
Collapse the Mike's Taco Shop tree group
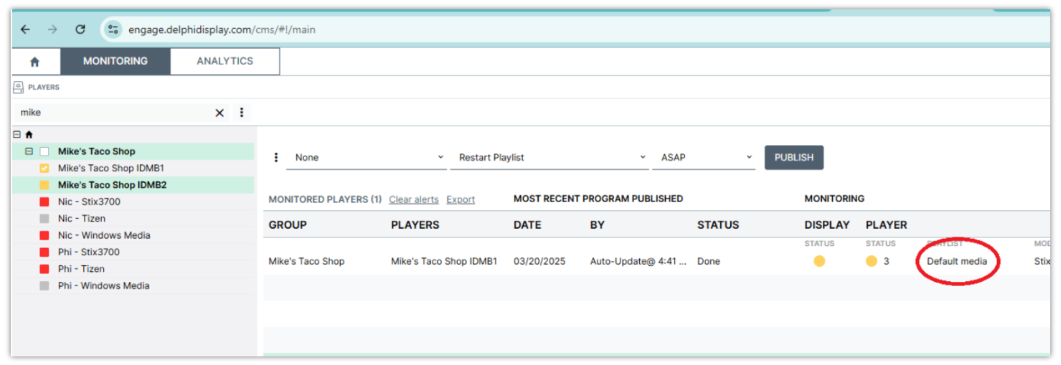tap(29, 152)
